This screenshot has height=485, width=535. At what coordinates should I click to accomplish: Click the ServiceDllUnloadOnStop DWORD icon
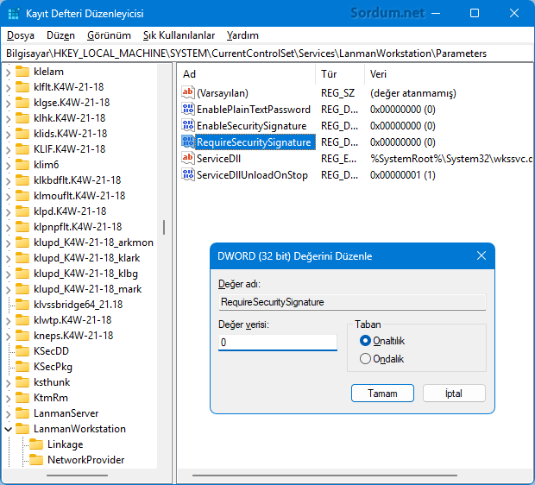pos(188,174)
